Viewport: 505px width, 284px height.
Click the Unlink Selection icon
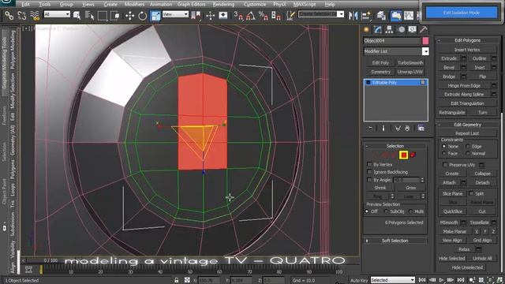pyautogui.click(x=21, y=15)
